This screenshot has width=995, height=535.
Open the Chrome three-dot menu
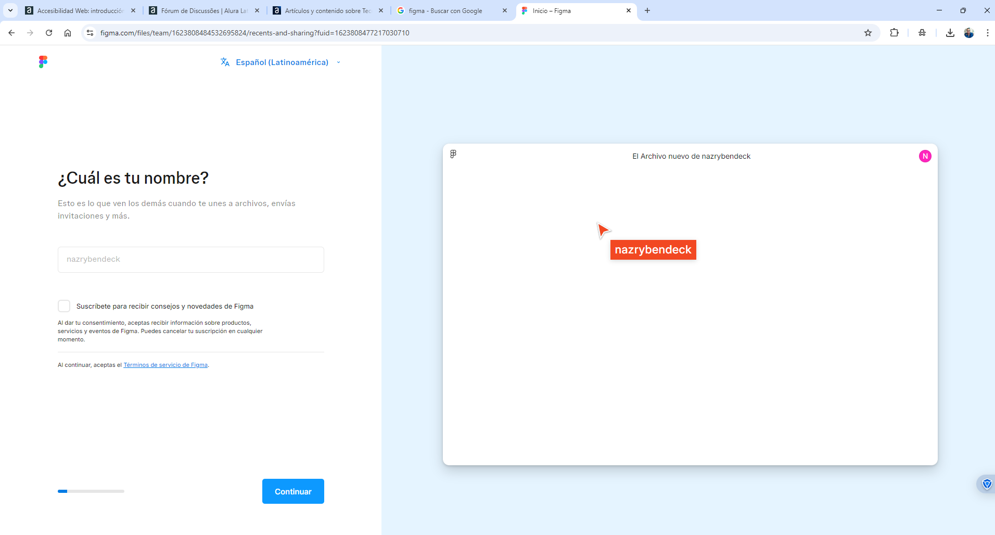point(988,32)
